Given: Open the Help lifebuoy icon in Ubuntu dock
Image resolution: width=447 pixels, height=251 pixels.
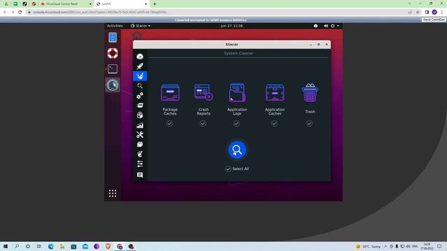Looking at the screenshot, I should (x=112, y=53).
